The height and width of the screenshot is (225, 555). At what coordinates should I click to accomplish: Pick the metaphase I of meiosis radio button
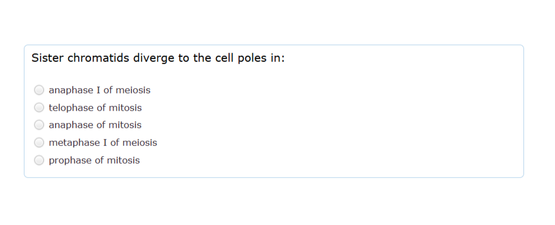click(39, 143)
